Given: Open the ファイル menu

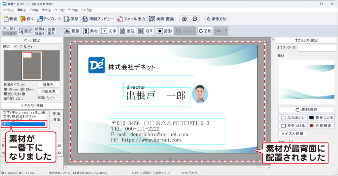Looking at the screenshot, I should (x=8, y=10).
